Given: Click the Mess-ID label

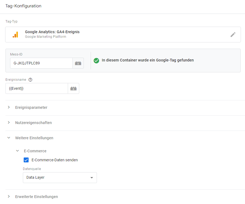Looking at the screenshot, I should 16,54.
